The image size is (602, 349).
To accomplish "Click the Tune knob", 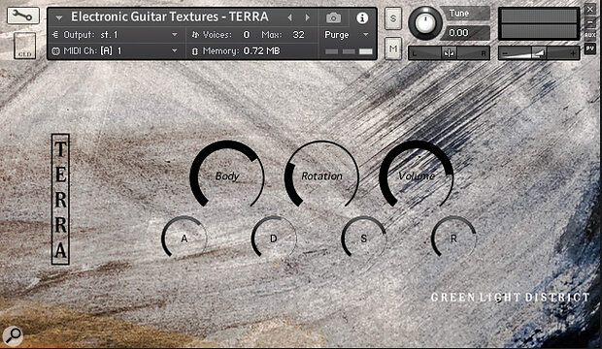I will point(424,22).
